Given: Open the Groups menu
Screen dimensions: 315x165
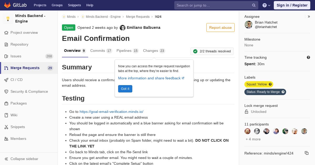Looking at the screenshot, I should [x=57, y=5].
